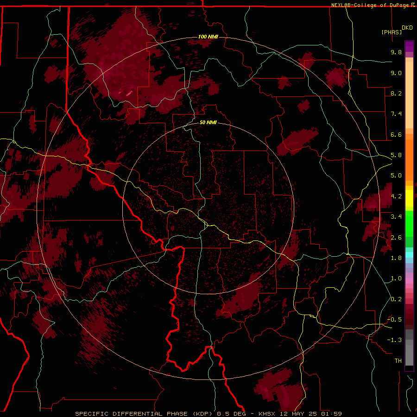The image size is (417, 417).
Task: Click the 2.6 scale value
Action: click(x=396, y=238)
